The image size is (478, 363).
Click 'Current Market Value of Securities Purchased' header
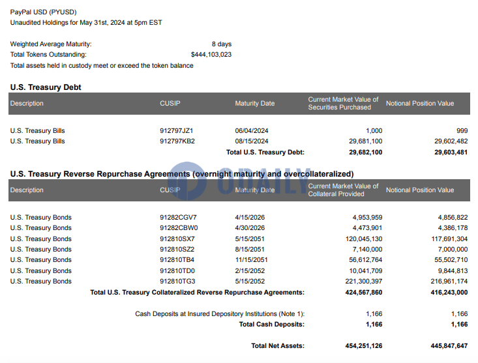pos(343,104)
